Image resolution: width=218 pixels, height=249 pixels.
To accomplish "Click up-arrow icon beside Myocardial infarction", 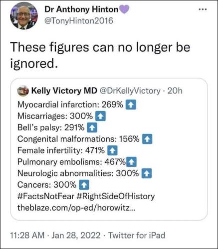I will pyautogui.click(x=131, y=105).
